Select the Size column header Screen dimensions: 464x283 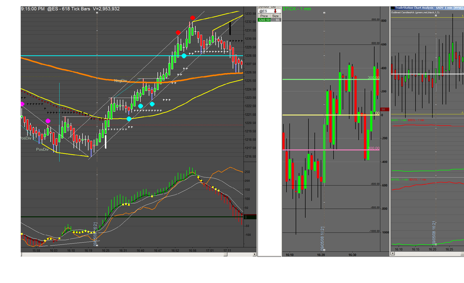[276, 16]
